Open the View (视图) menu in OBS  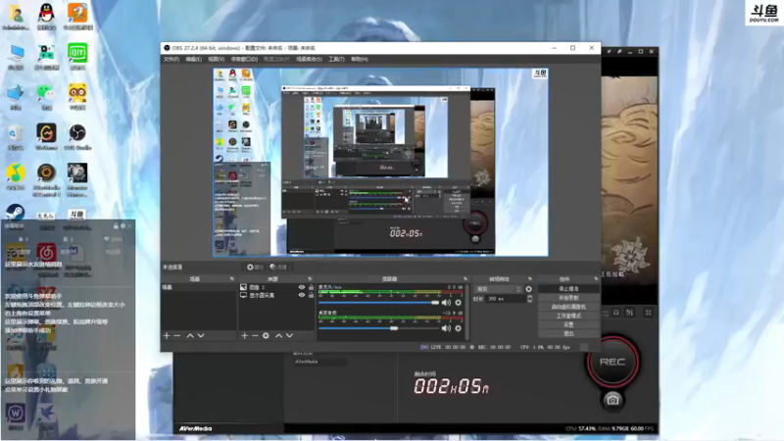(216, 59)
